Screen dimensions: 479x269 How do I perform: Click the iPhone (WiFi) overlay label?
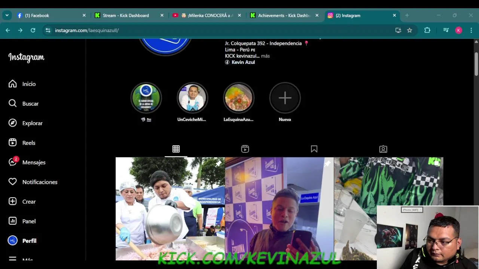[412, 210]
